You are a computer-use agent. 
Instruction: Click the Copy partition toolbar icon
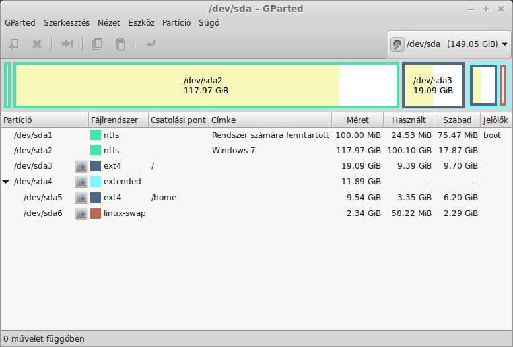coord(97,44)
